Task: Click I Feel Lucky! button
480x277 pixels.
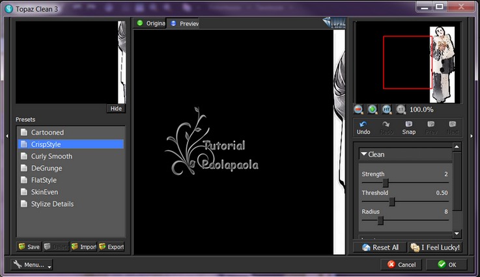Action: [x=435, y=247]
